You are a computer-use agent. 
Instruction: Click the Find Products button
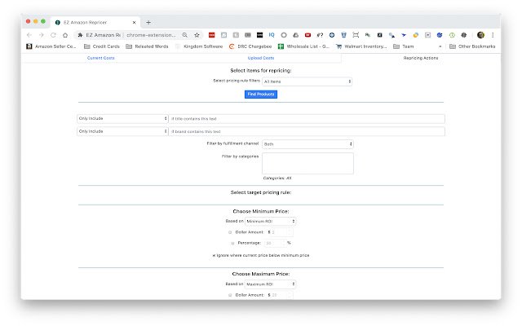coord(261,95)
